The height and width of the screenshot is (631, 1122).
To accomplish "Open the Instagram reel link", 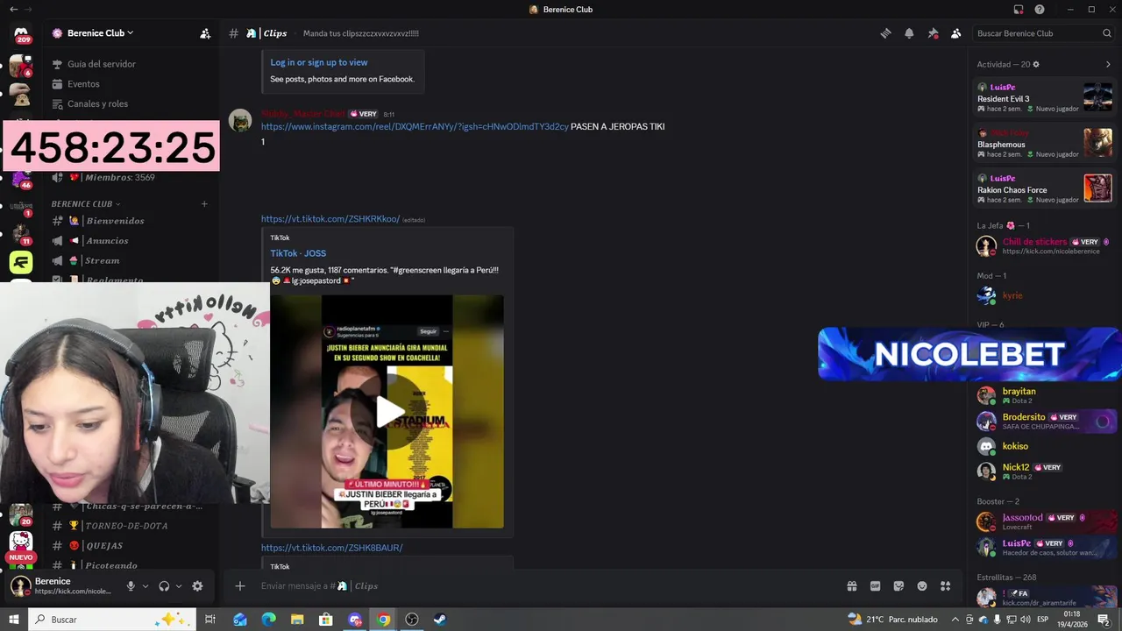I will [415, 127].
